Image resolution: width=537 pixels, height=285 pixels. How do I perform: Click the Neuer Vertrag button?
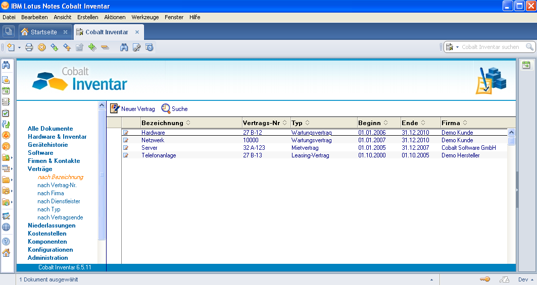pos(132,109)
